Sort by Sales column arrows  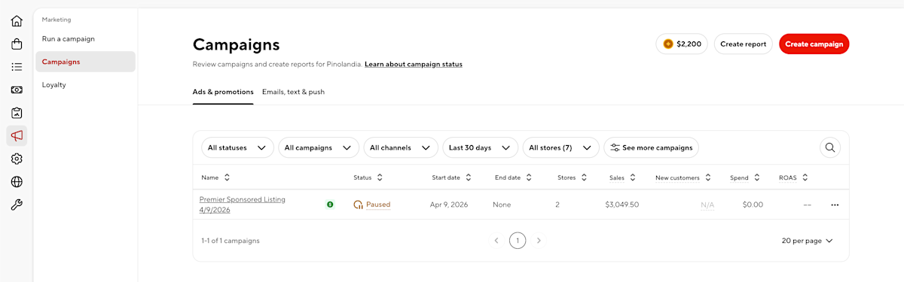tap(633, 177)
